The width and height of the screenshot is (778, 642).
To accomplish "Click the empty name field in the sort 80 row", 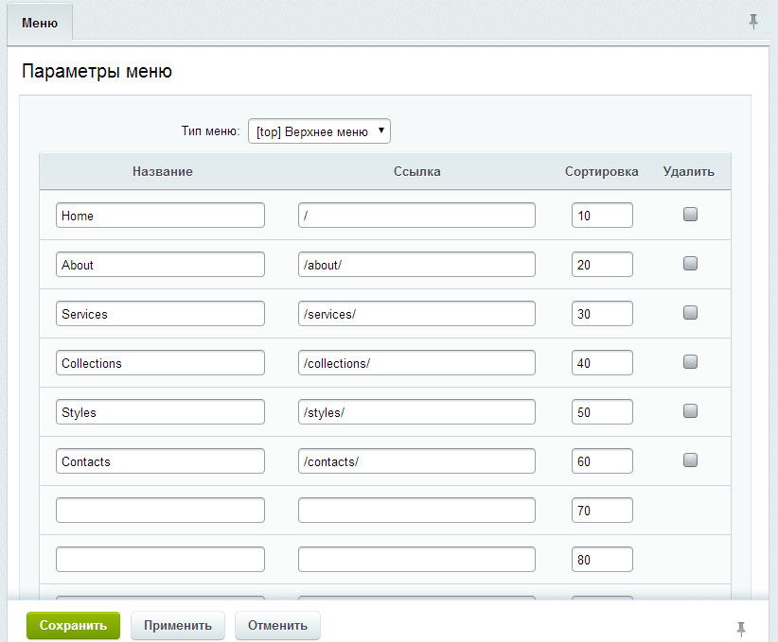I will (160, 559).
